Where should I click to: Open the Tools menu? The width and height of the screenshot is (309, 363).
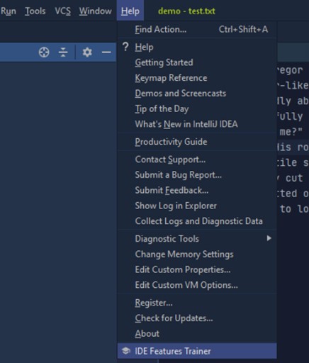[35, 11]
